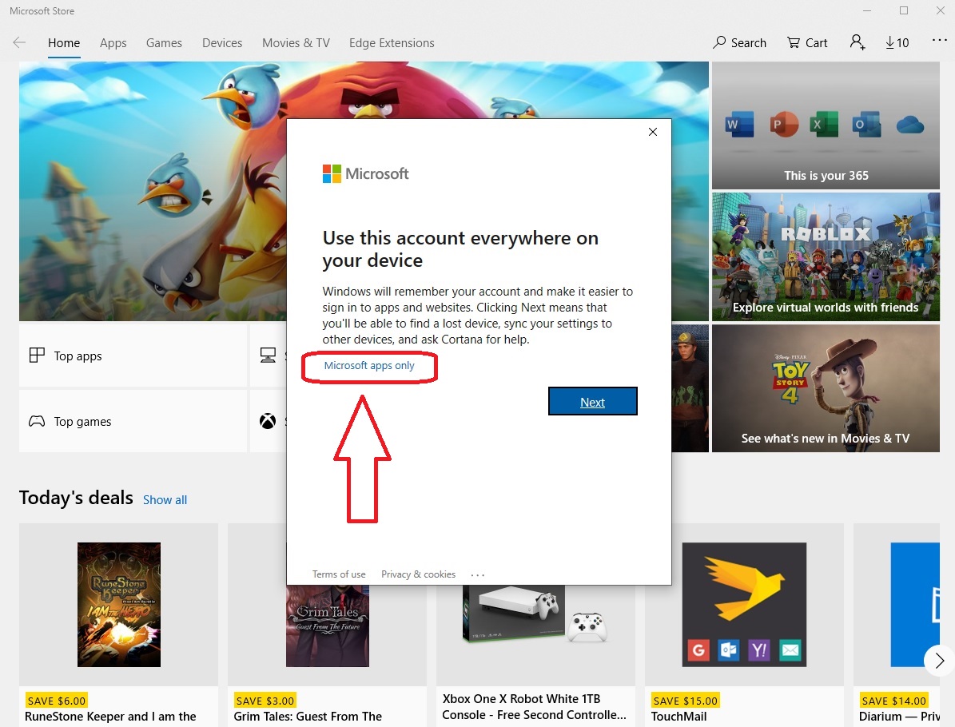Open the Movies & TV tab
This screenshot has width=955, height=727.
tap(295, 43)
